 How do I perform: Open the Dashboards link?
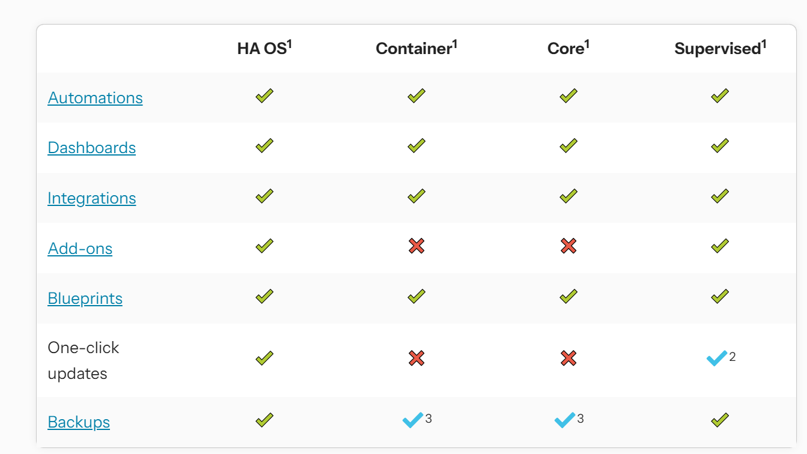click(91, 148)
